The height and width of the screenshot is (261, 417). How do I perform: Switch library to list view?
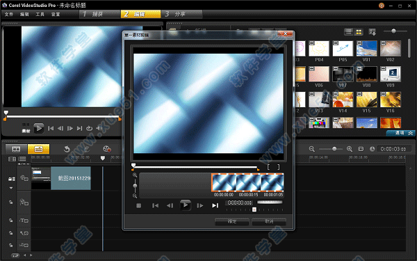click(x=349, y=32)
